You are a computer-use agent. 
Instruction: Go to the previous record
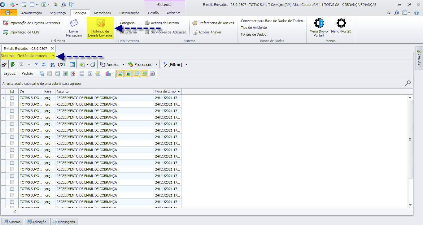[29, 64]
